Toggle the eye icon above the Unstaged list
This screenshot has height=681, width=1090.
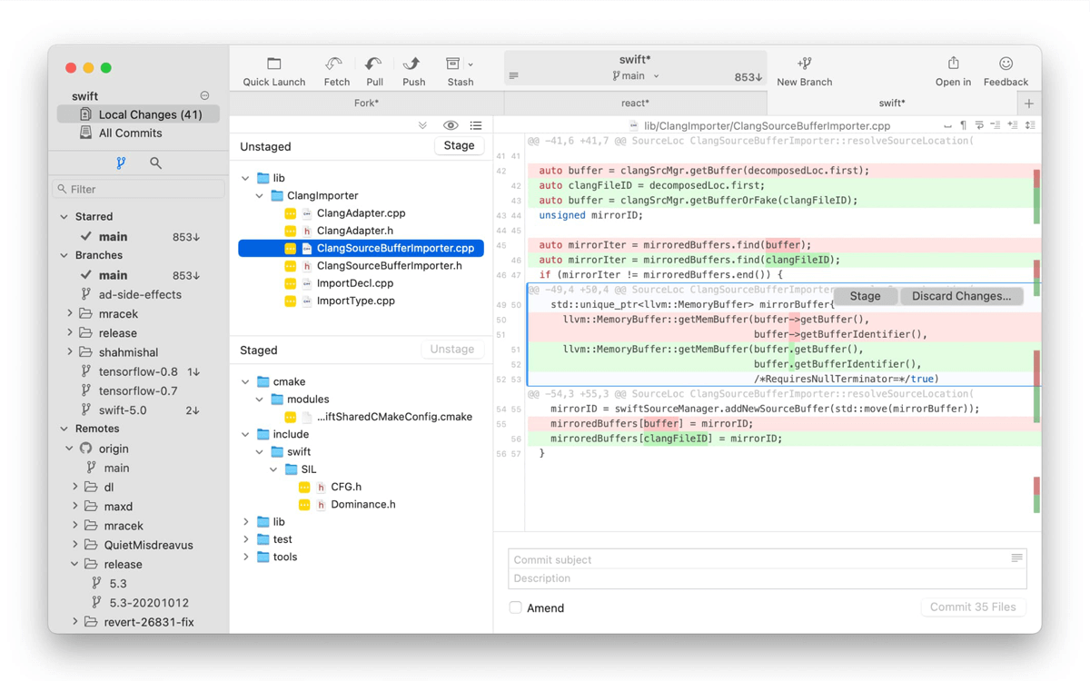click(451, 126)
